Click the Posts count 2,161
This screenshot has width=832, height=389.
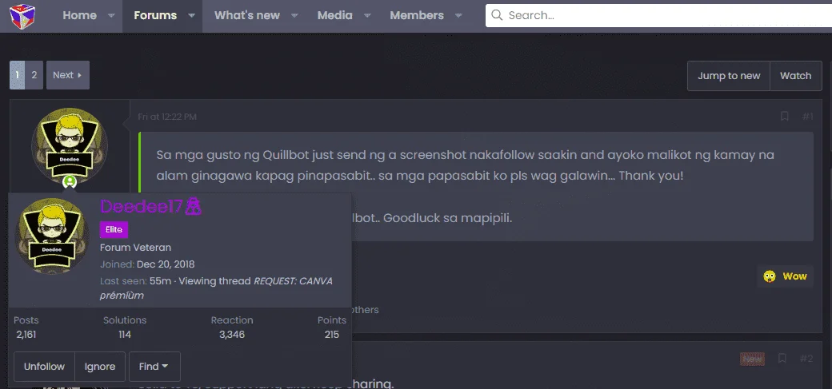point(26,335)
